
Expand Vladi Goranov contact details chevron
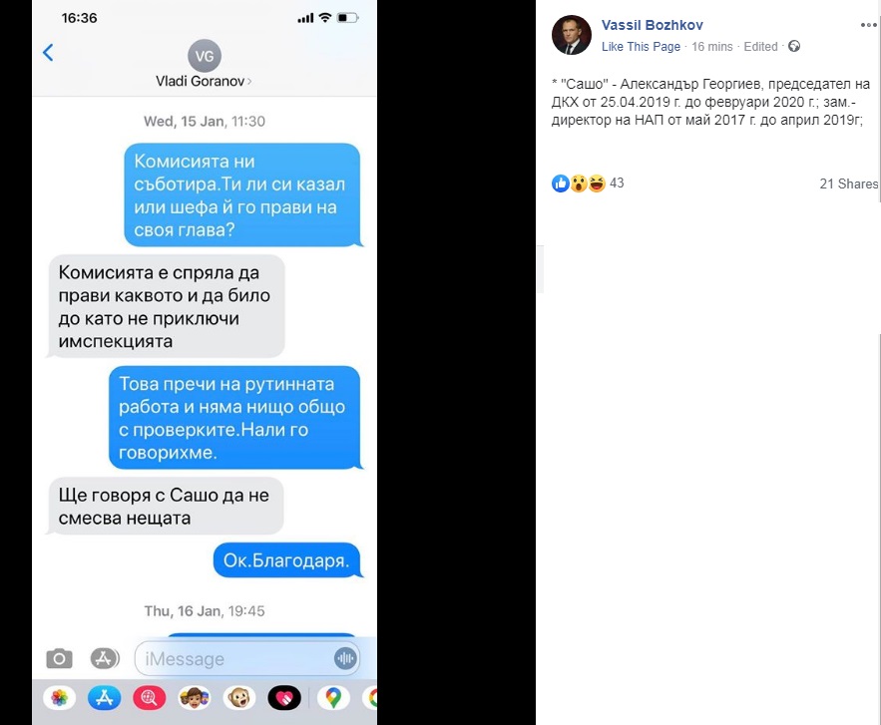(x=249, y=82)
